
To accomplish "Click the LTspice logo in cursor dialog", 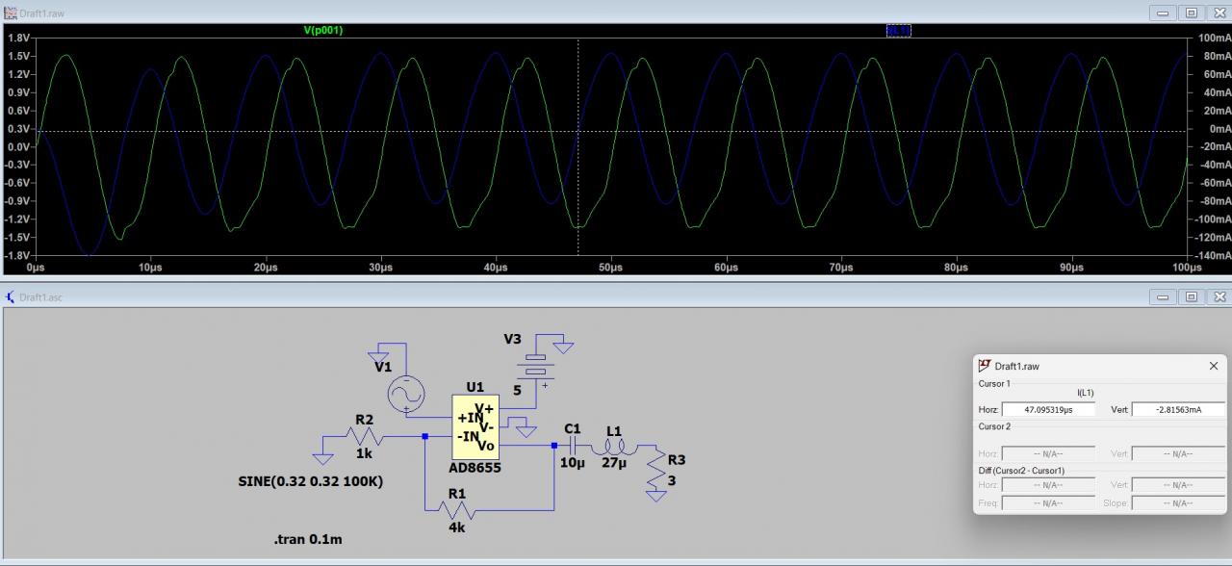I will 984,366.
